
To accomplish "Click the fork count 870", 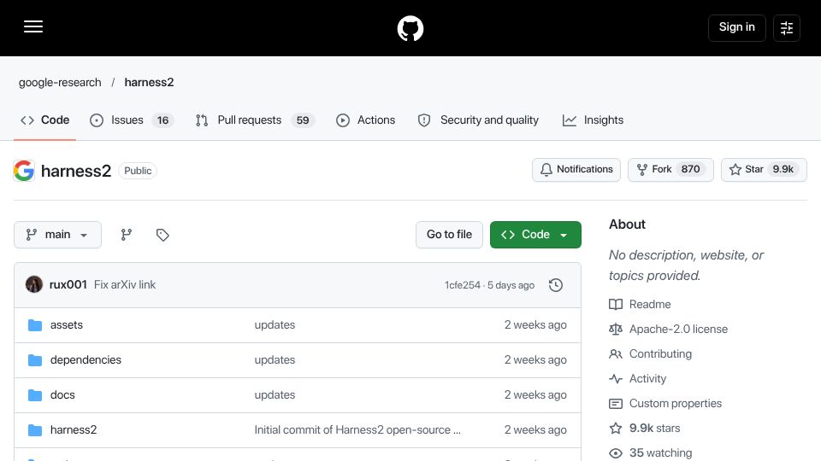I will [691, 169].
